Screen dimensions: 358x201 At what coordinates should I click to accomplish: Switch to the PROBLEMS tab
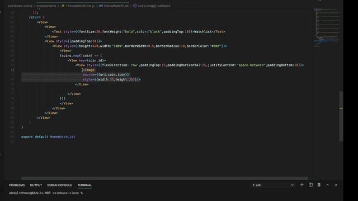[17, 185]
